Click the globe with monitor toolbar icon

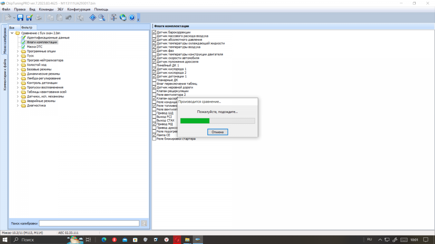pyautogui.click(x=123, y=17)
